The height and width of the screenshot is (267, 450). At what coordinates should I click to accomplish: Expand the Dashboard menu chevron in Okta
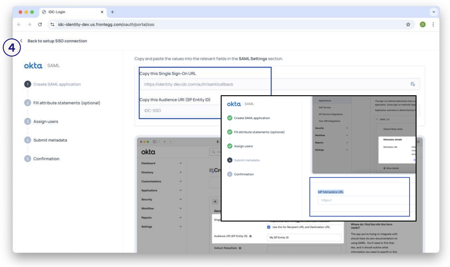180,163
